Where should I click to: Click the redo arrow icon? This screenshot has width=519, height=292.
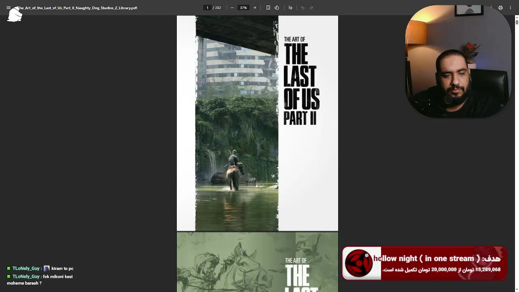pos(311,8)
